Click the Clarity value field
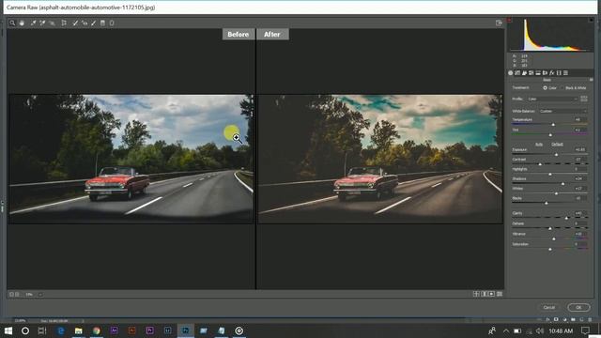 pos(580,213)
